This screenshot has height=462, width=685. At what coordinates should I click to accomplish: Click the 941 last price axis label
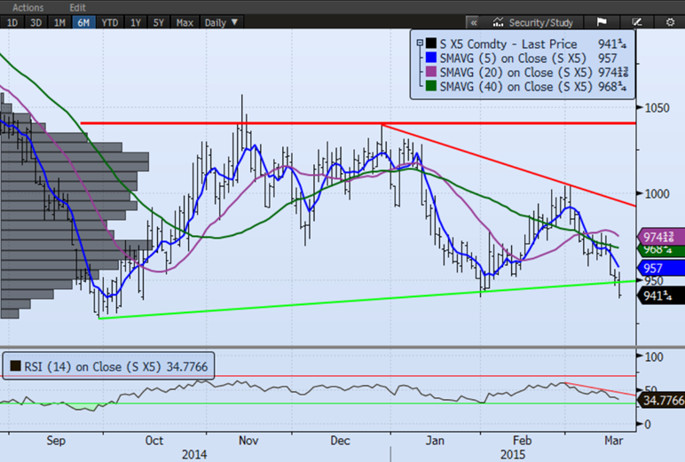point(659,297)
